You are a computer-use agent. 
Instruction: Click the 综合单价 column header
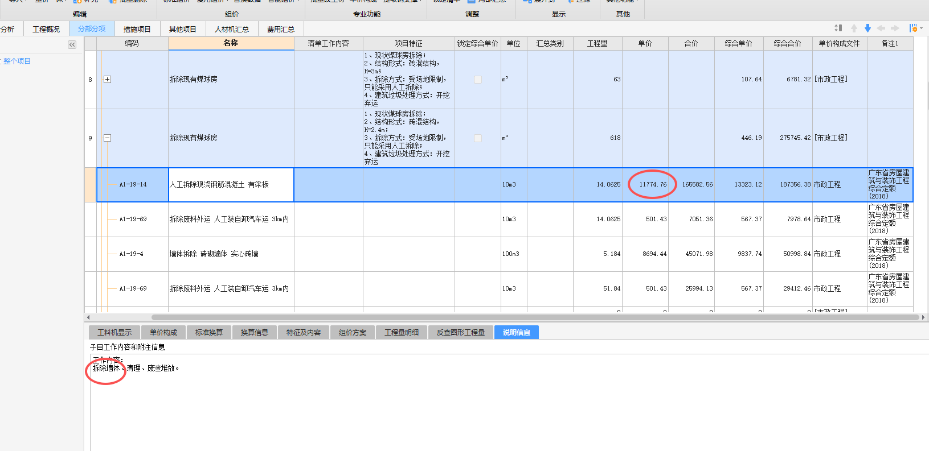(739, 43)
